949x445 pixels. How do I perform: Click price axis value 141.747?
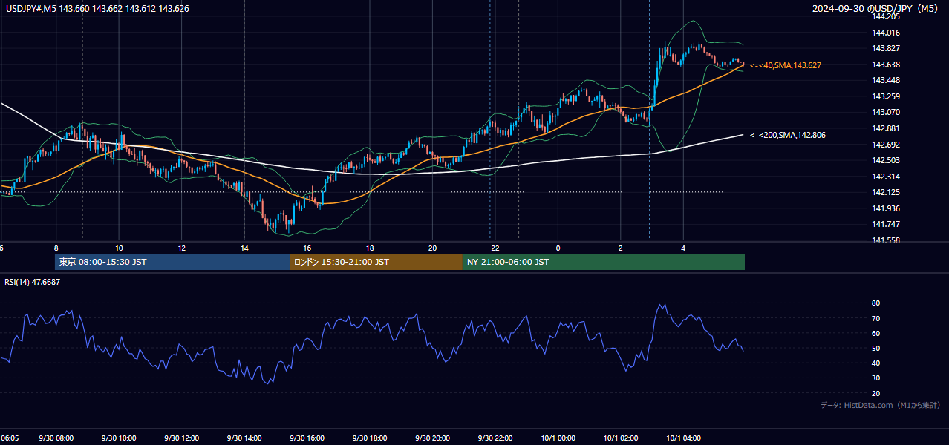pyautogui.click(x=886, y=224)
